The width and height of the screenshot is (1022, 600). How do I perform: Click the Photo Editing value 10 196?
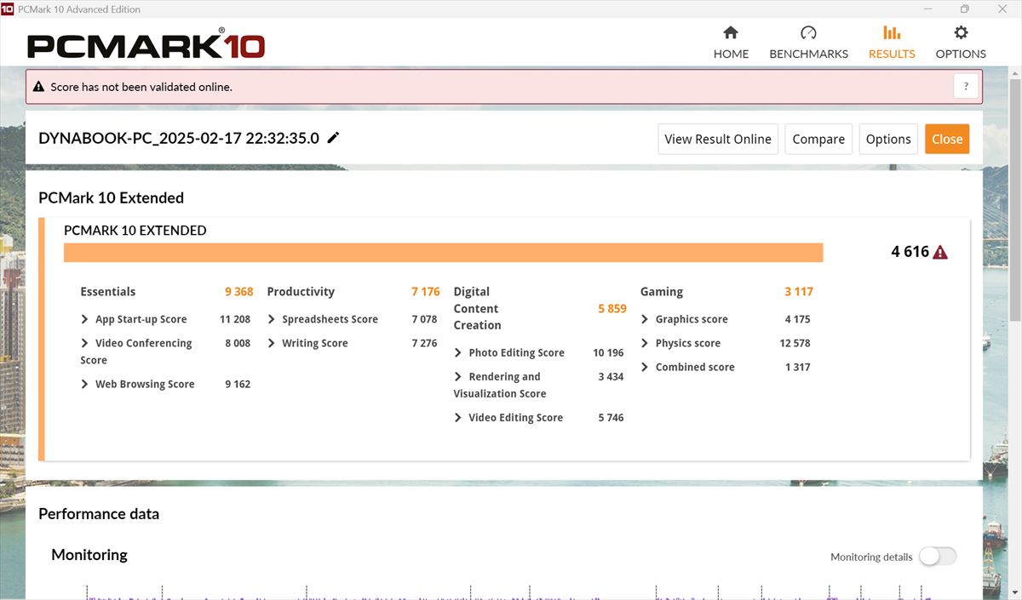click(x=608, y=352)
